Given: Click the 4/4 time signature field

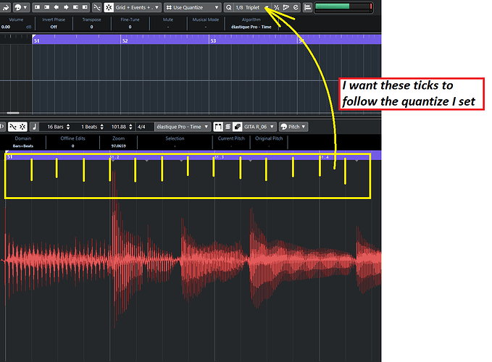Looking at the screenshot, I should click(141, 127).
